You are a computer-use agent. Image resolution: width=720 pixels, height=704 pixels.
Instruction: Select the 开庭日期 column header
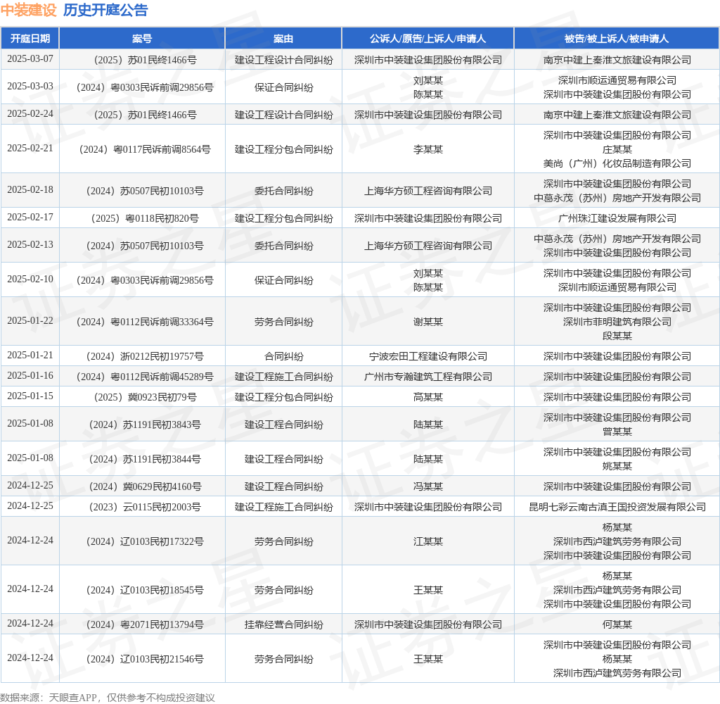(x=30, y=39)
